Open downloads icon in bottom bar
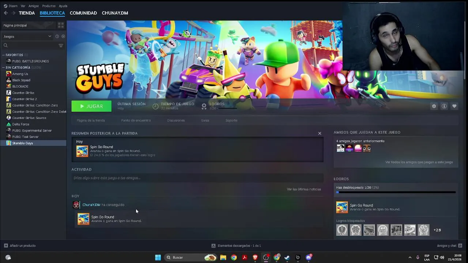Screen dimensions: 468x263 point(214,245)
